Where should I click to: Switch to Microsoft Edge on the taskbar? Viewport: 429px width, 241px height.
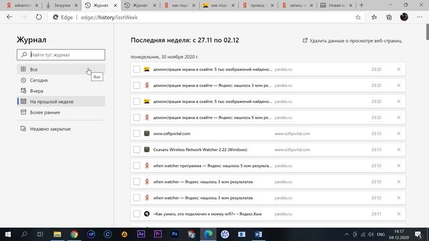(x=208, y=234)
